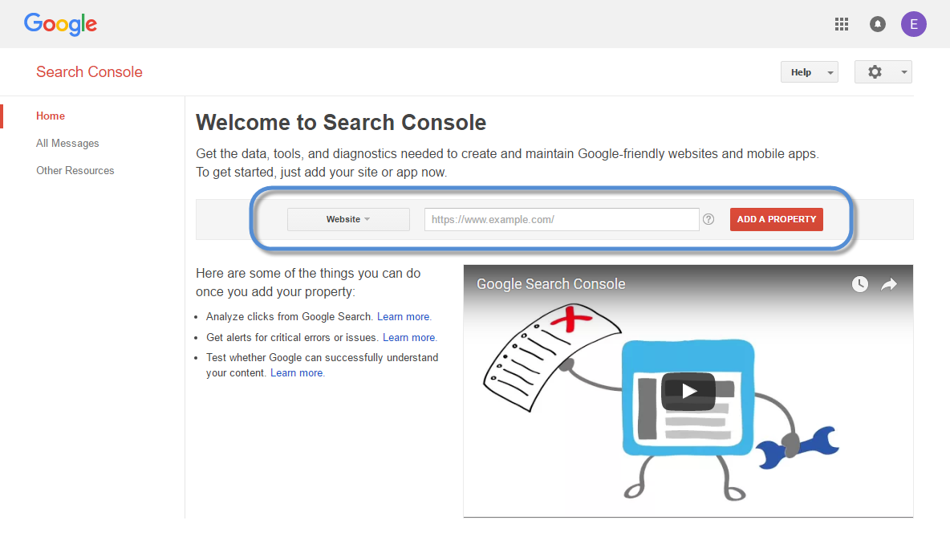Click the Search Console title link
This screenshot has height=557, width=950.
[89, 72]
